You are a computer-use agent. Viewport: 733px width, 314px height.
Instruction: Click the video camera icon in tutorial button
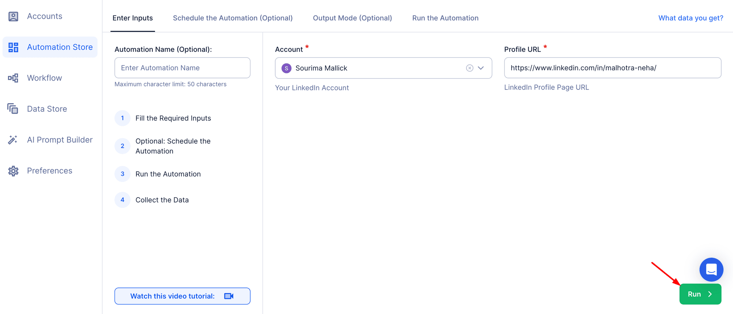229,296
